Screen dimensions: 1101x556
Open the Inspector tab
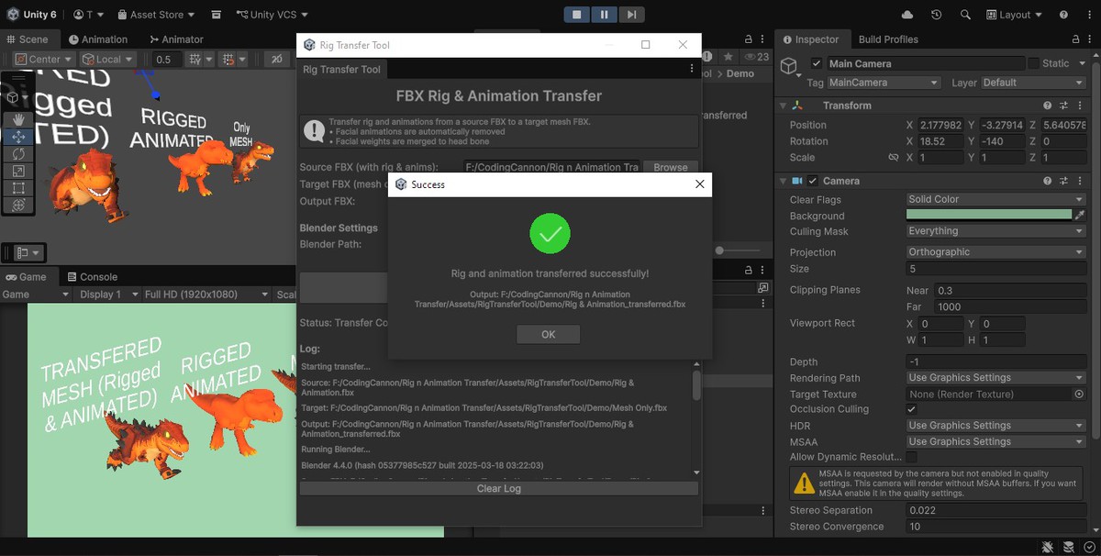[x=811, y=39]
